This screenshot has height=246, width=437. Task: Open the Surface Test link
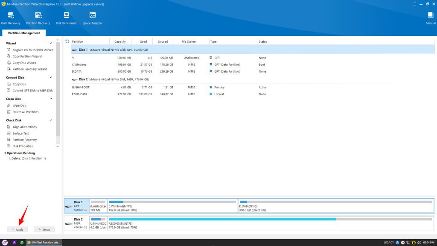coord(20,133)
